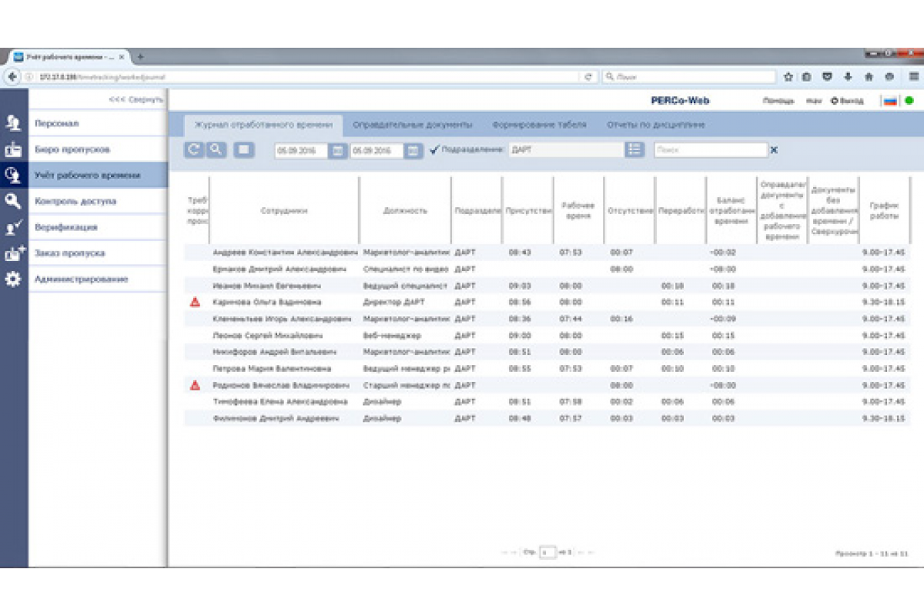This screenshot has height=616, width=924.
Task: Click the start date input field
Action: tap(302, 151)
